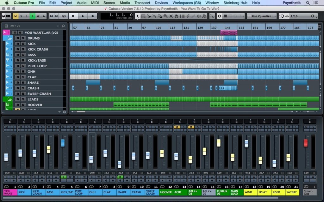Expand tool options arrow below selection tool
Screen dimensions: 324x202
(x=137, y=20)
